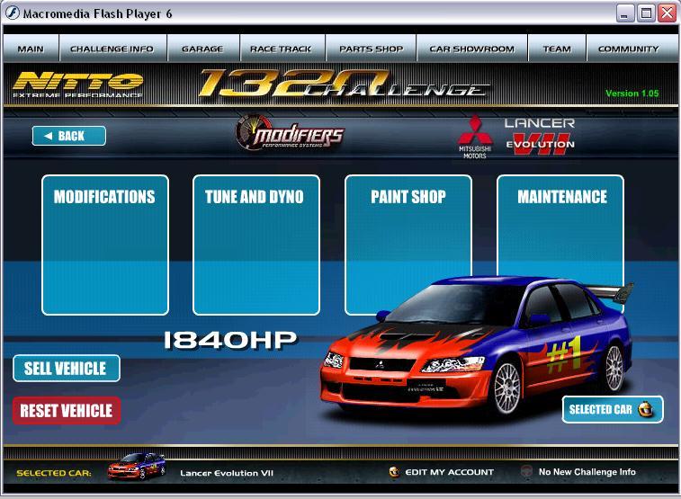Open the MODIFICATIONS panel
This screenshot has width=681, height=499.
(x=105, y=245)
